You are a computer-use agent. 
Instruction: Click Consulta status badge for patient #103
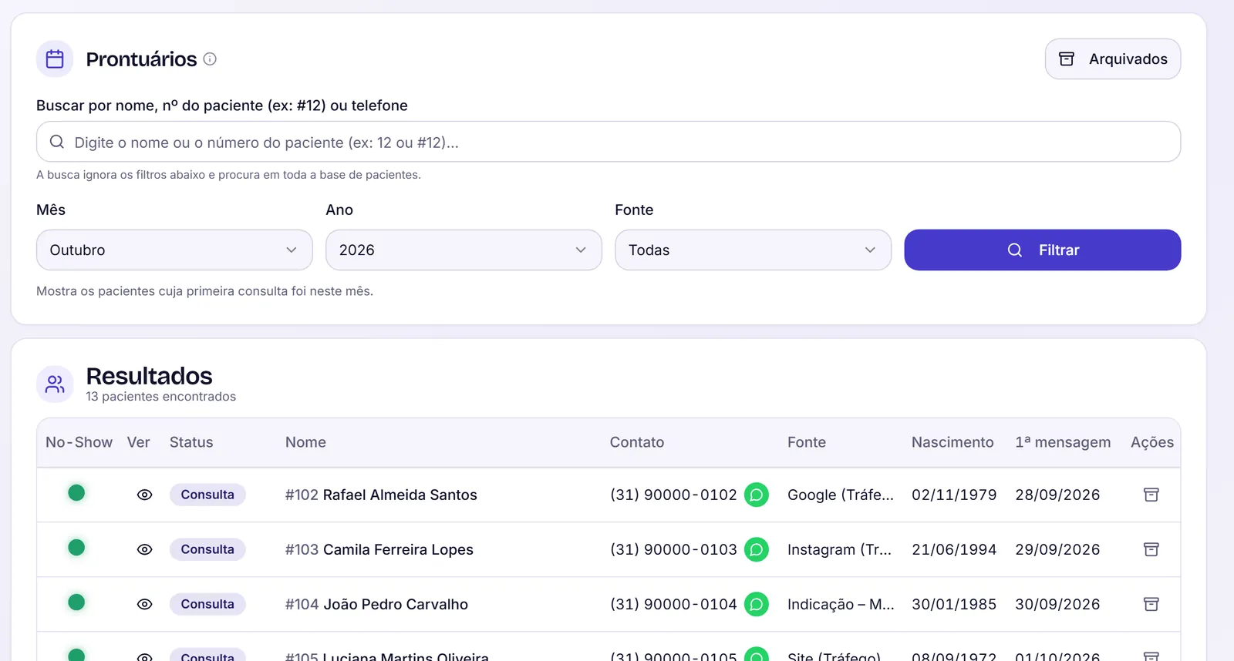207,549
